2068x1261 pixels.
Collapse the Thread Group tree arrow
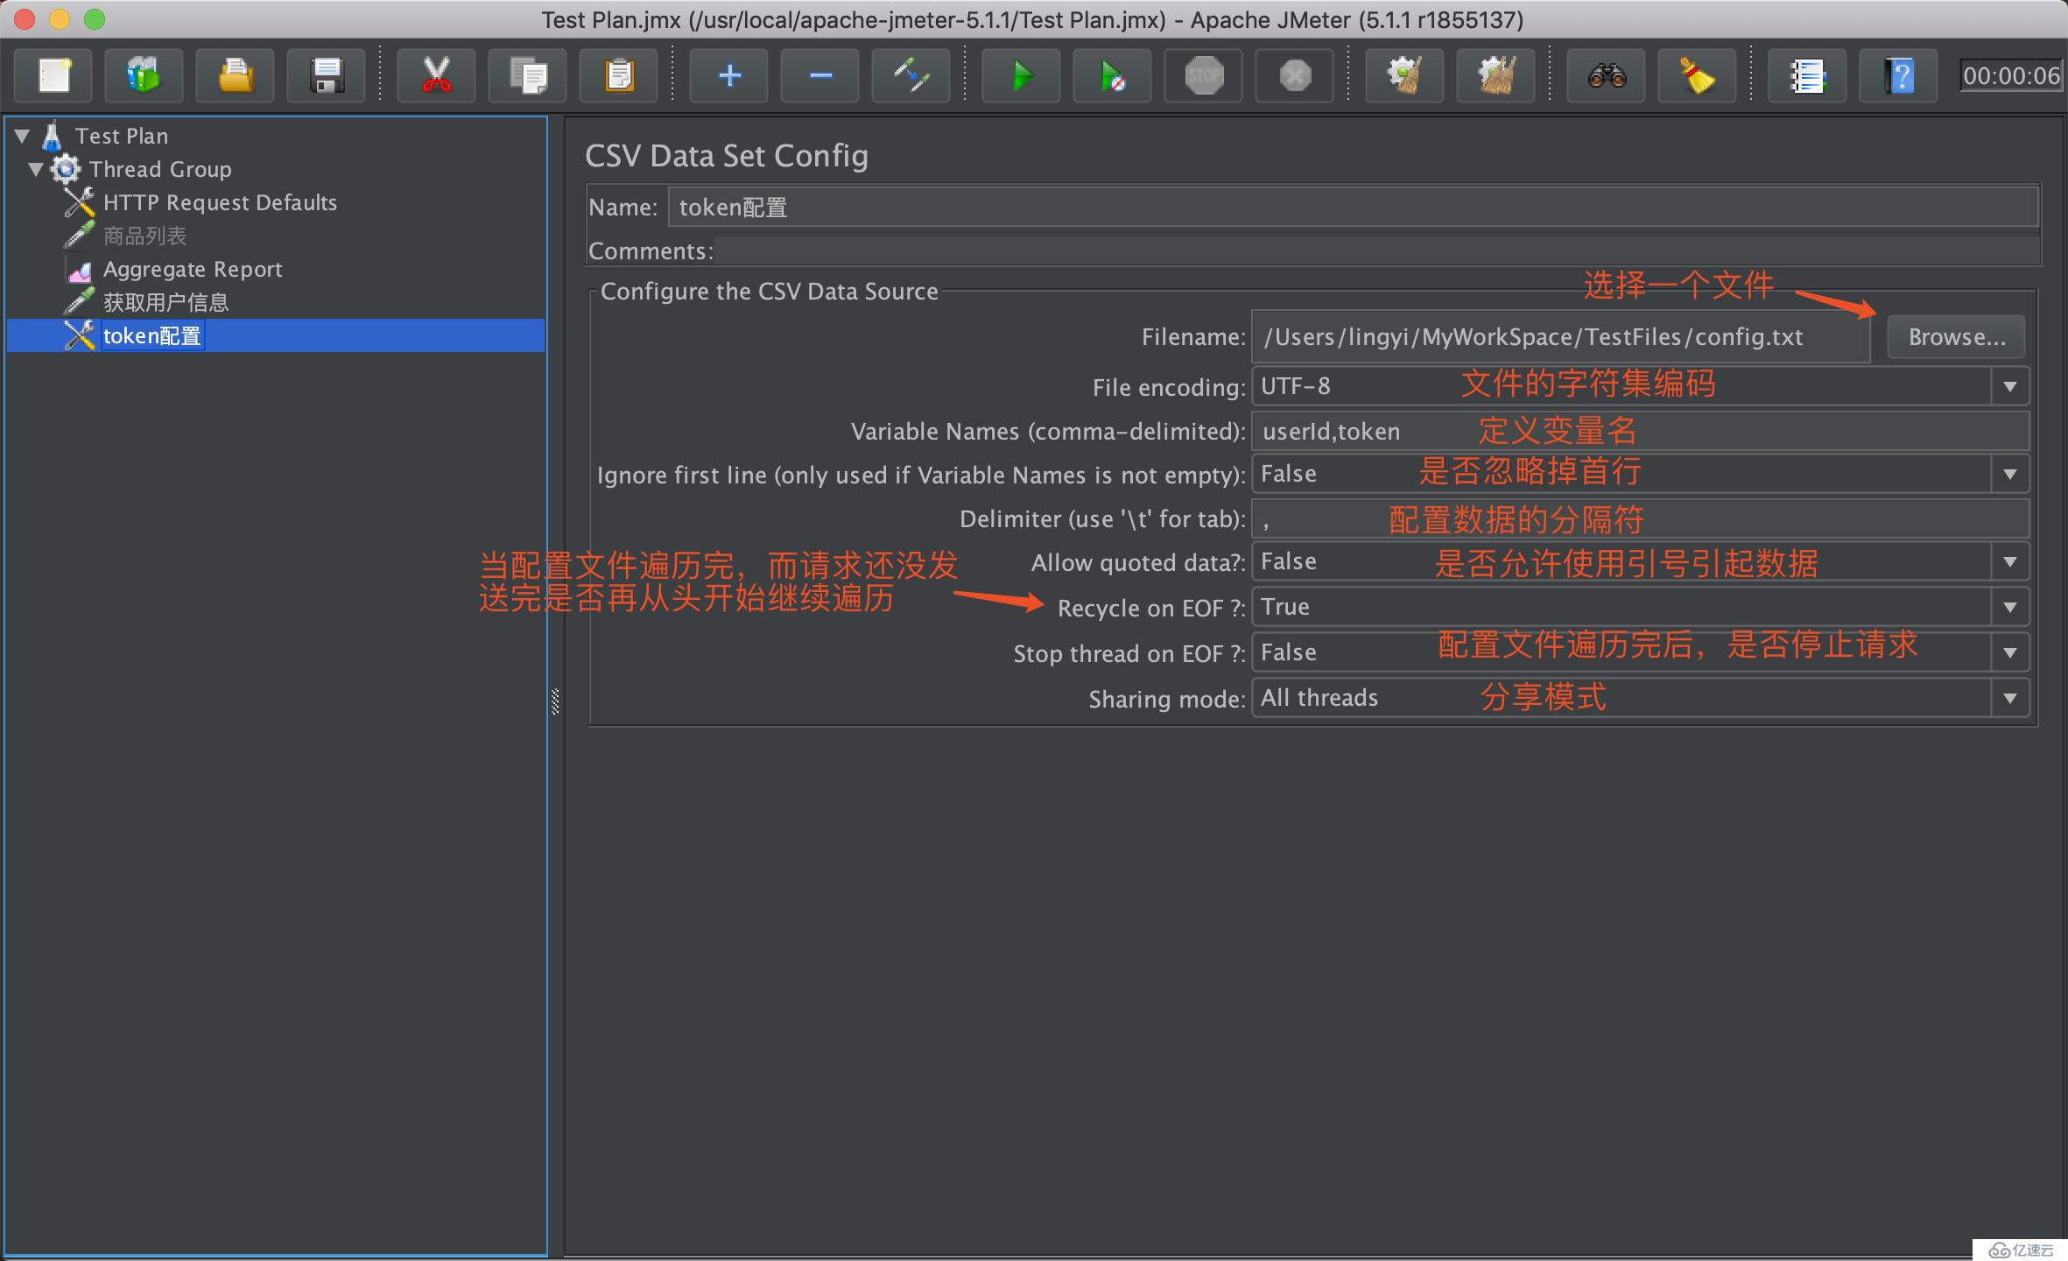tap(36, 169)
